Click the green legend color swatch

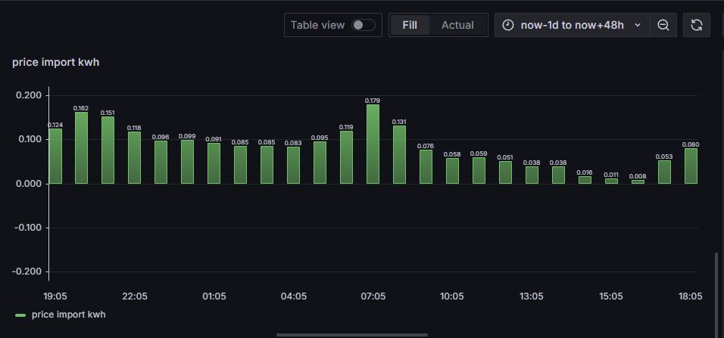20,315
